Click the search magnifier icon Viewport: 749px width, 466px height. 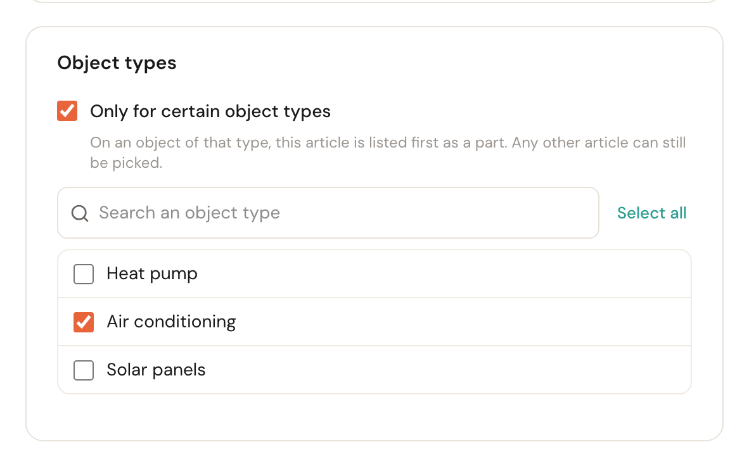80,213
